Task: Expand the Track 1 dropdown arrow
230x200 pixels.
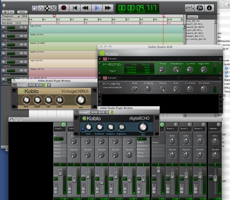Action: [4, 28]
